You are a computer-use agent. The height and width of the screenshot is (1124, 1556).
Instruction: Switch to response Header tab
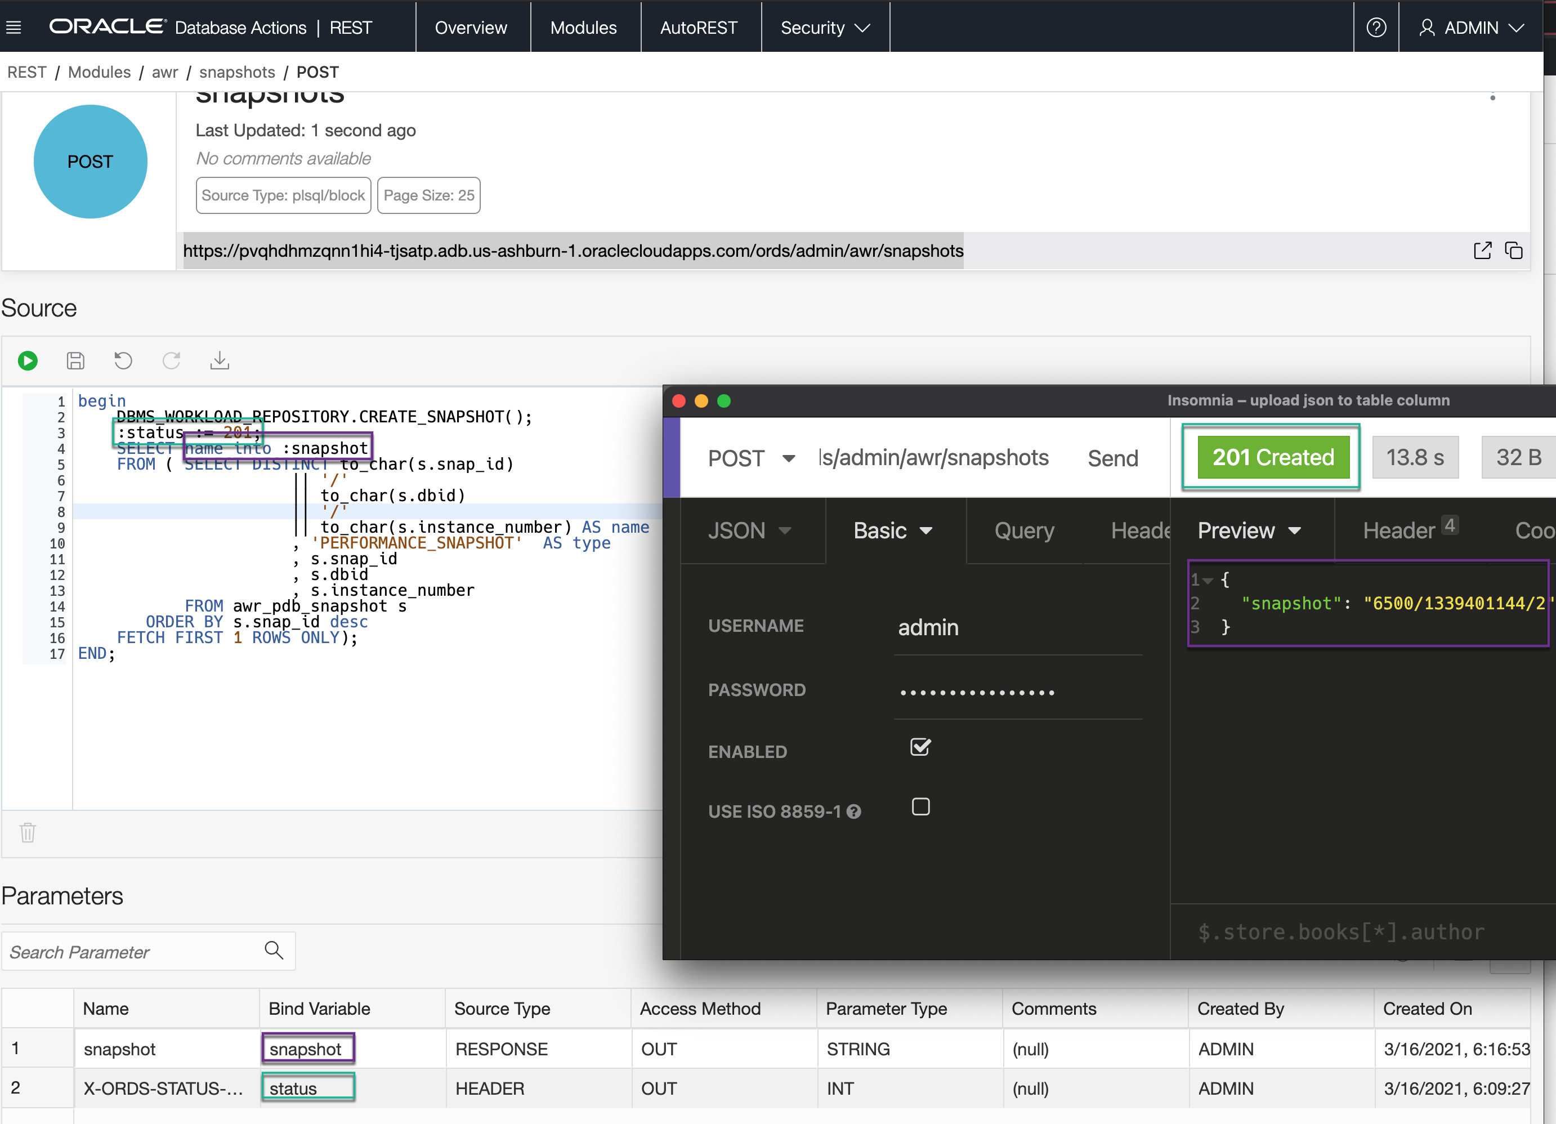[x=1410, y=530]
